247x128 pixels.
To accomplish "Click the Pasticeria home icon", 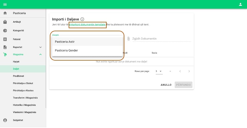I will pyautogui.click(x=5, y=13).
